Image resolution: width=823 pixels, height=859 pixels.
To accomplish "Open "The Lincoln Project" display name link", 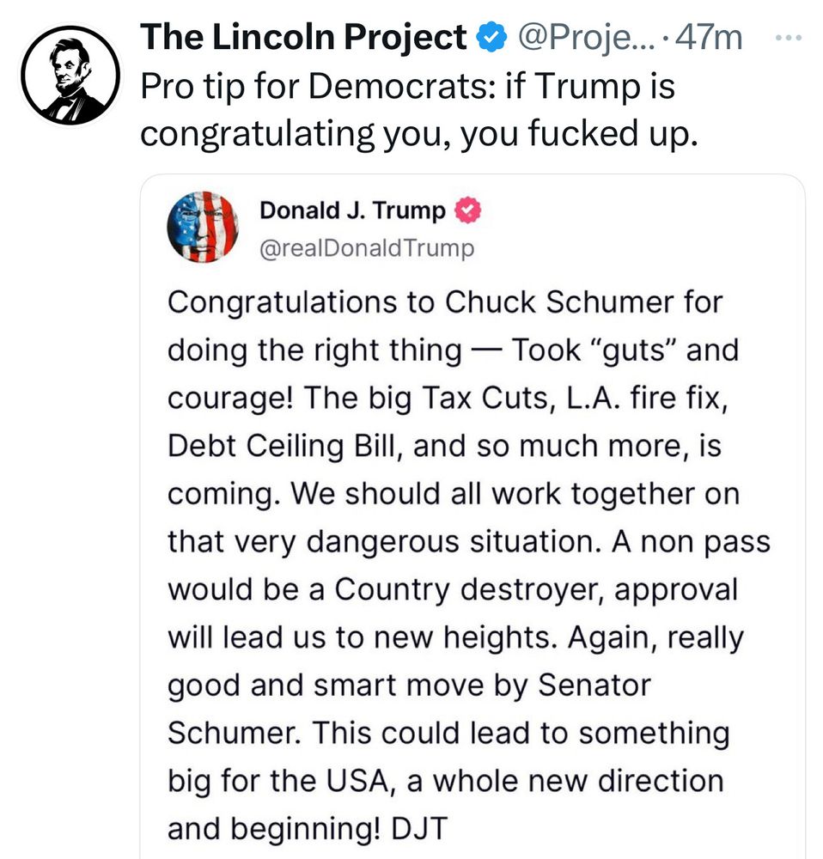I will point(303,38).
